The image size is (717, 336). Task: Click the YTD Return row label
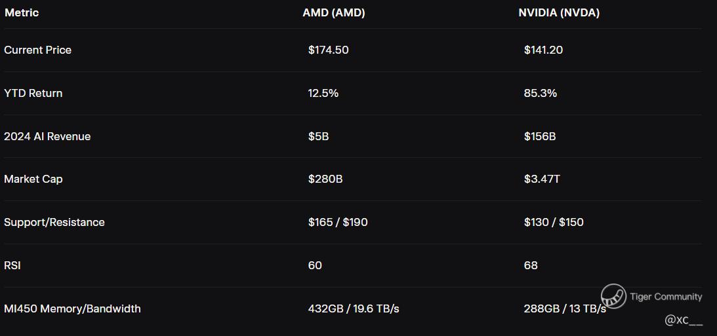tap(33, 93)
